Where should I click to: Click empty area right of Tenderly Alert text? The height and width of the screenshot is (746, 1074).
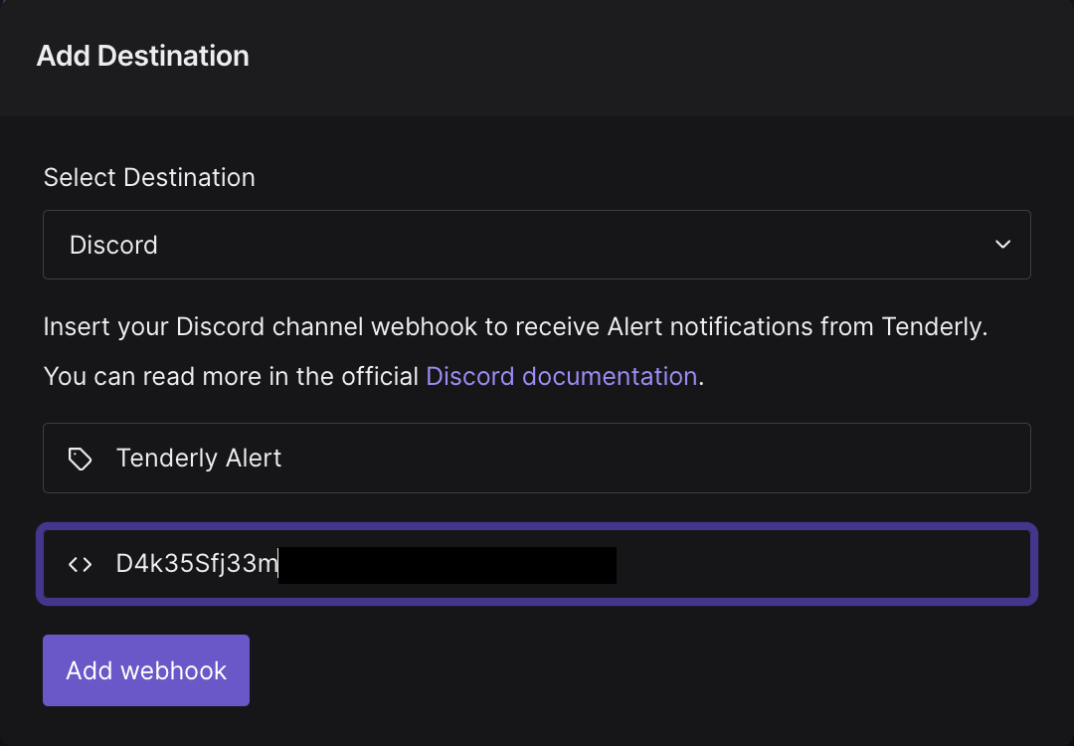[650, 459]
